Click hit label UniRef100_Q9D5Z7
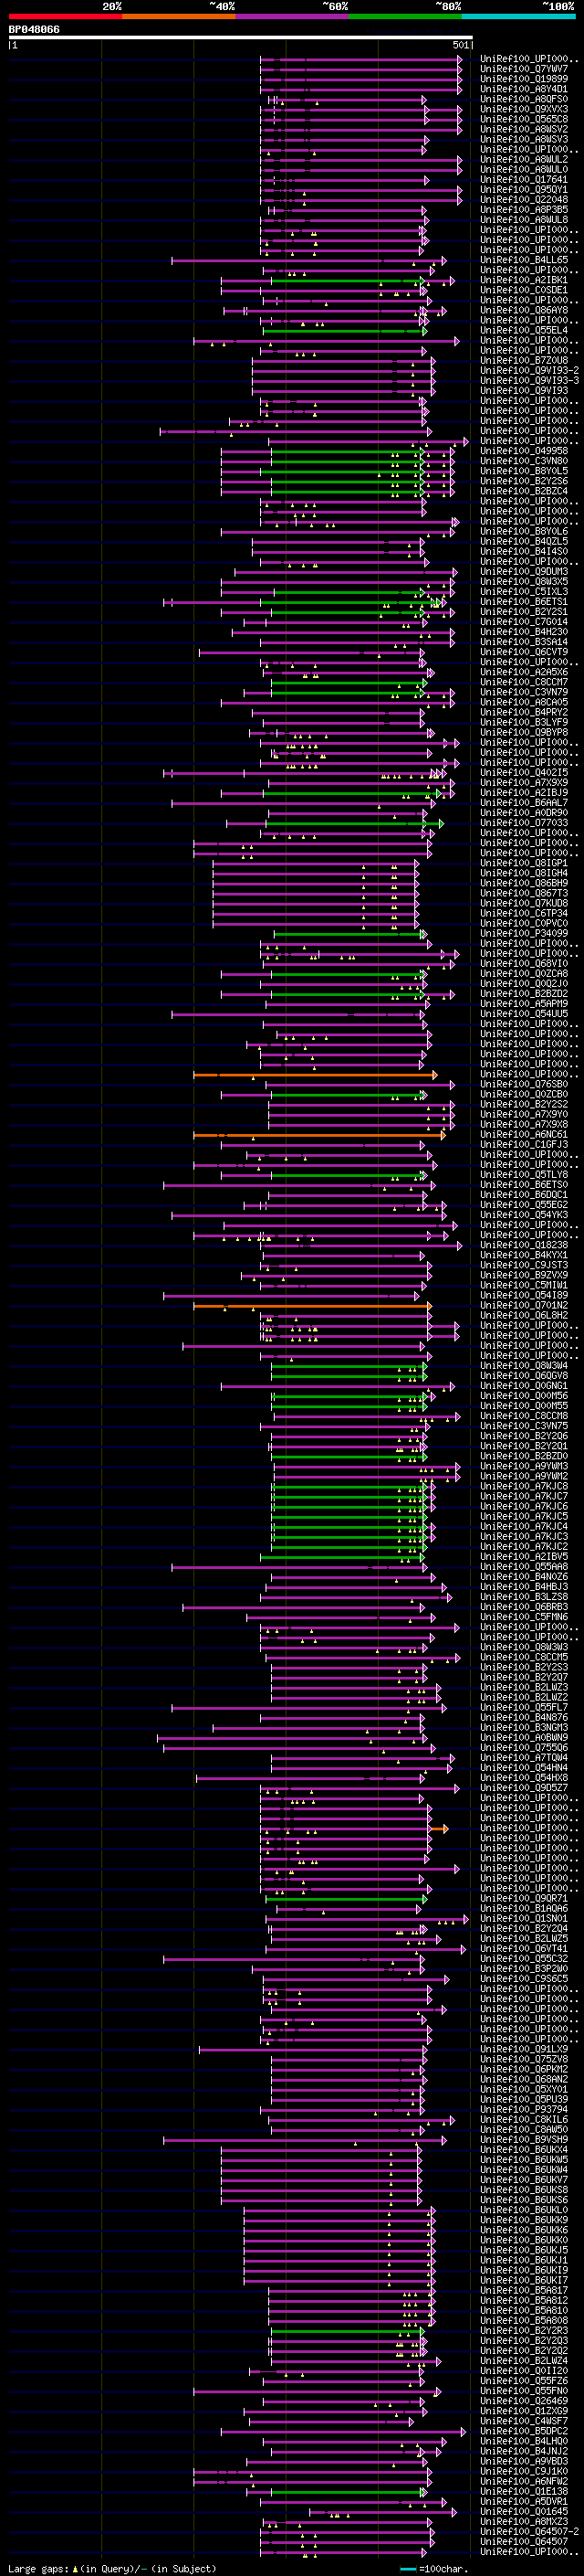584x2576 pixels. [x=524, y=1788]
